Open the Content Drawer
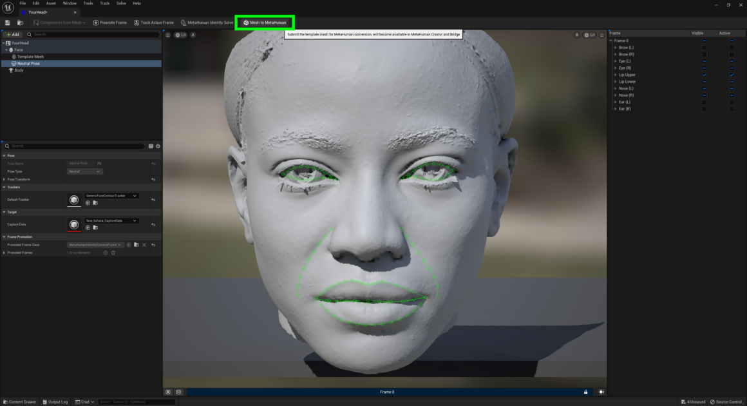747x406 pixels. pos(19,401)
